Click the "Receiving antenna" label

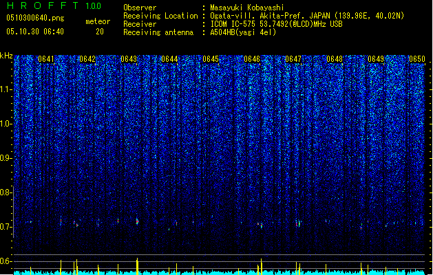158,32
